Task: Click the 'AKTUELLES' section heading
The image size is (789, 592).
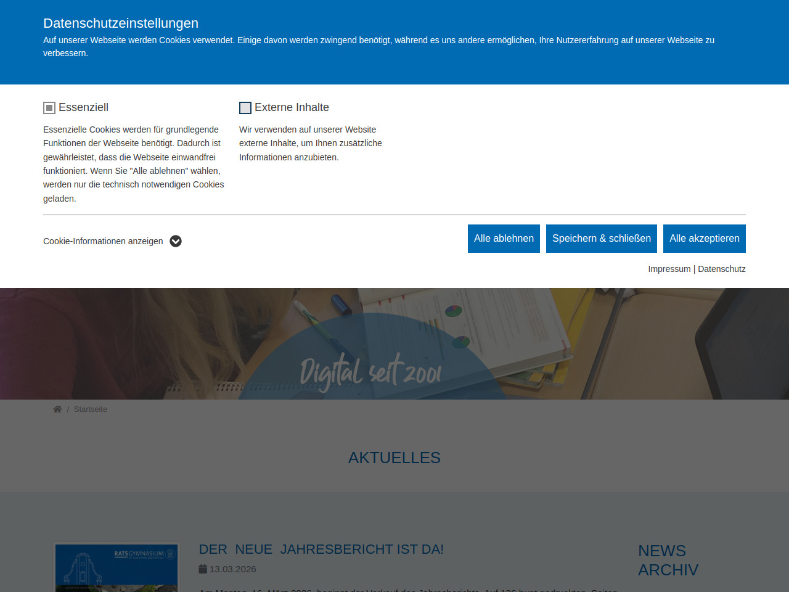Action: click(394, 458)
